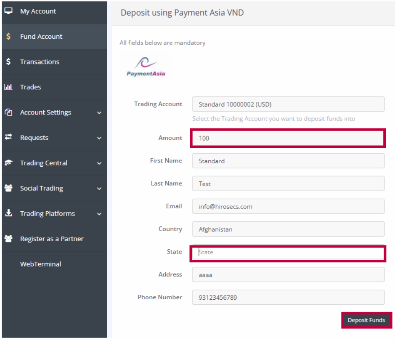Click the Trading Platforms download icon
The width and height of the screenshot is (395, 341).
8,213
